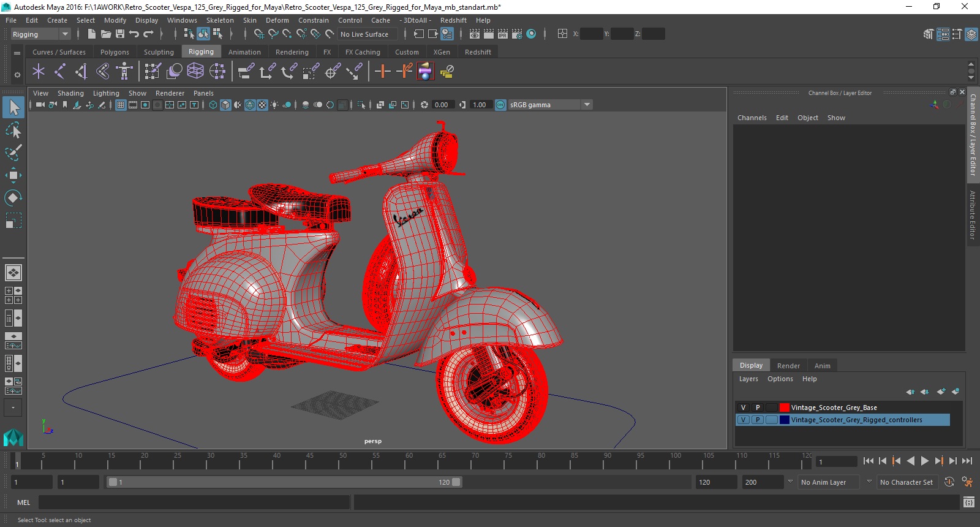Click Move layer up icon in layer editor

click(x=910, y=392)
